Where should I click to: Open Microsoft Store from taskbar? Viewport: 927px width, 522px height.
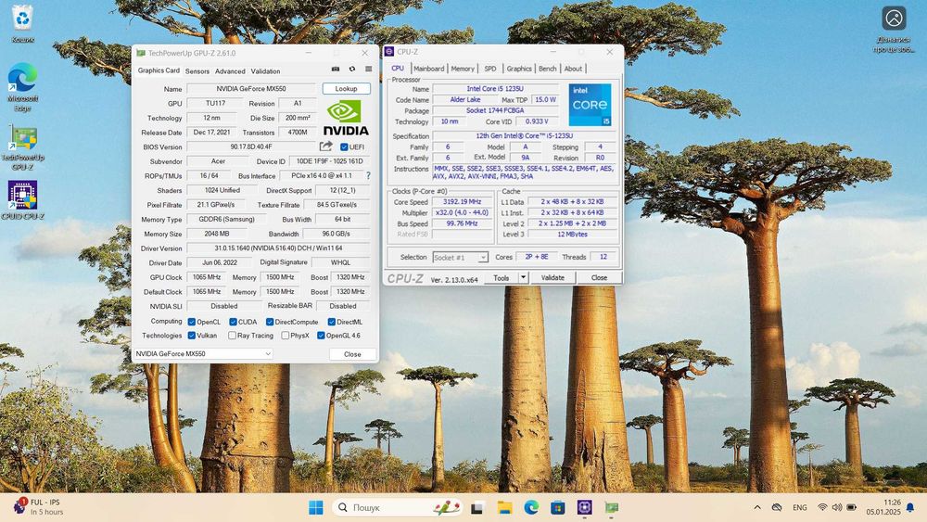point(557,507)
